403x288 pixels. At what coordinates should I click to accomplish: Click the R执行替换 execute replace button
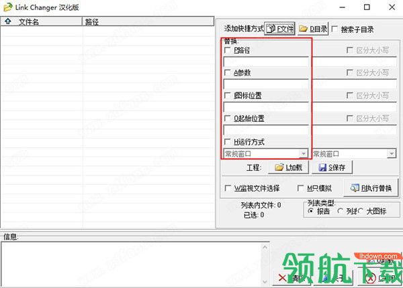pyautogui.click(x=371, y=188)
